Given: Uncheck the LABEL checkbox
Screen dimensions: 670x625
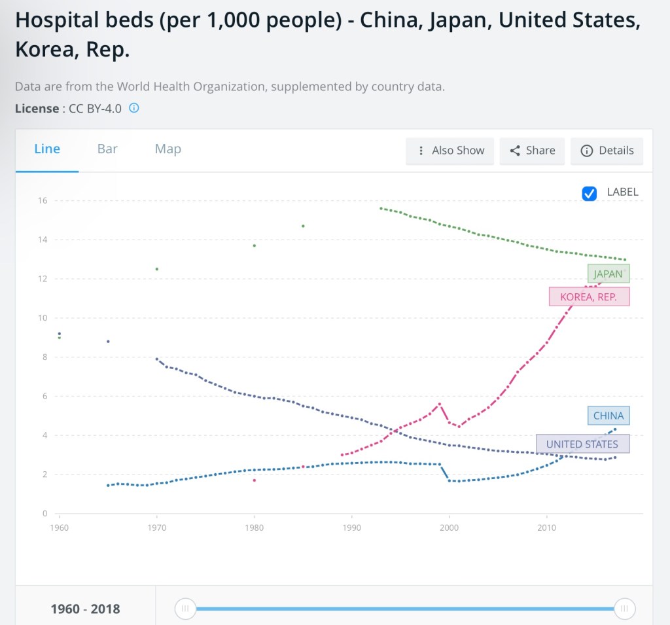Looking at the screenshot, I should coord(590,193).
